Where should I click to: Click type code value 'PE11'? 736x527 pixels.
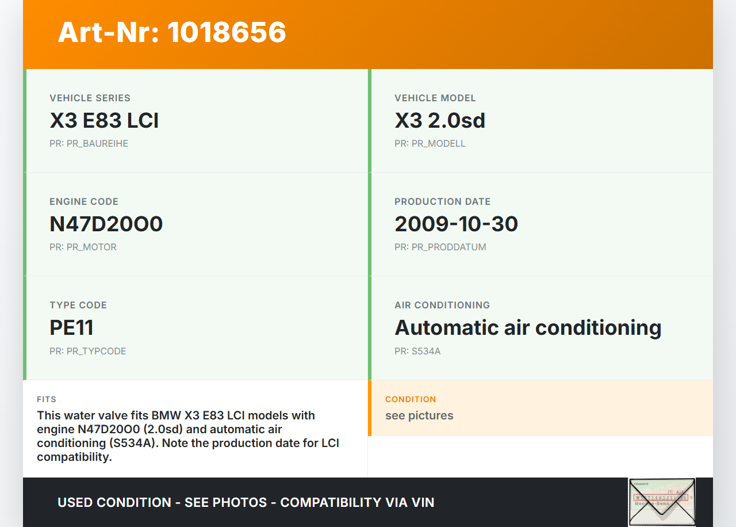click(x=71, y=327)
